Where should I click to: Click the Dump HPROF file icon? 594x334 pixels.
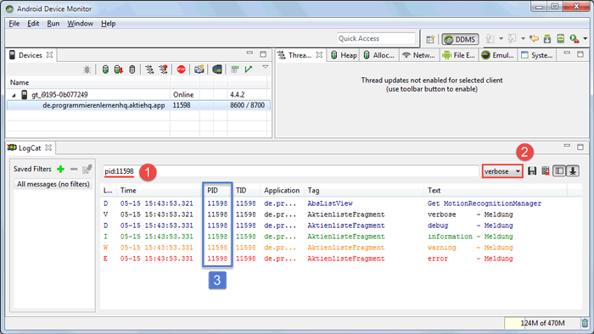coord(119,70)
